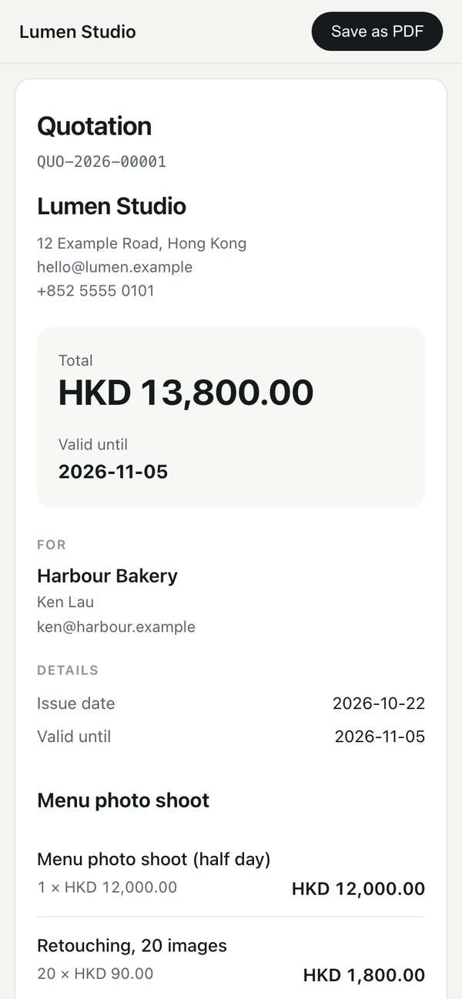Image resolution: width=462 pixels, height=999 pixels.
Task: Click the Issue date value 2026-10-22
Action: [379, 703]
